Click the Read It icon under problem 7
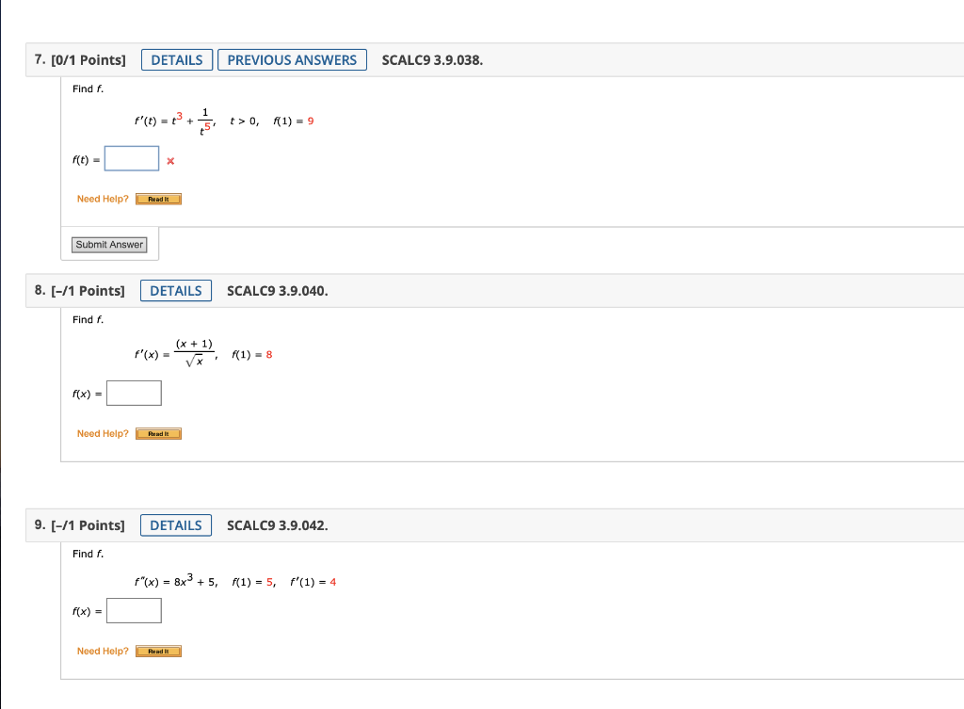Screen dimensions: 964x709 point(158,199)
